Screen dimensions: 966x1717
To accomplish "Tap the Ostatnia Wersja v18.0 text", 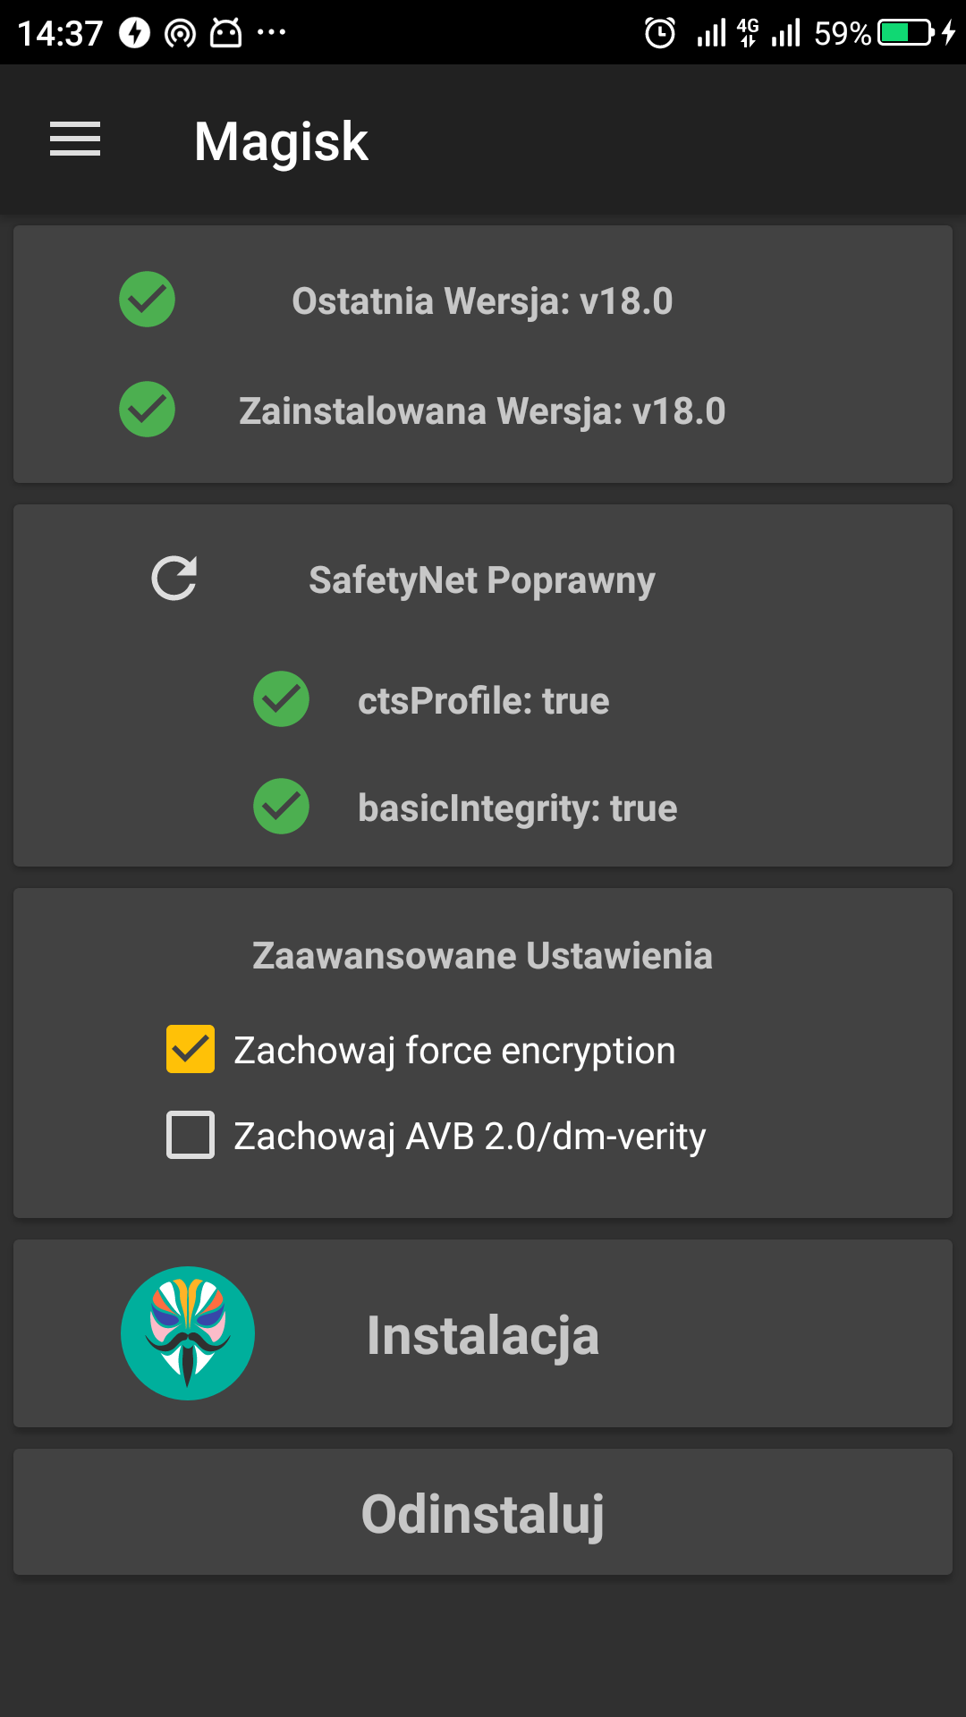I will (x=482, y=301).
